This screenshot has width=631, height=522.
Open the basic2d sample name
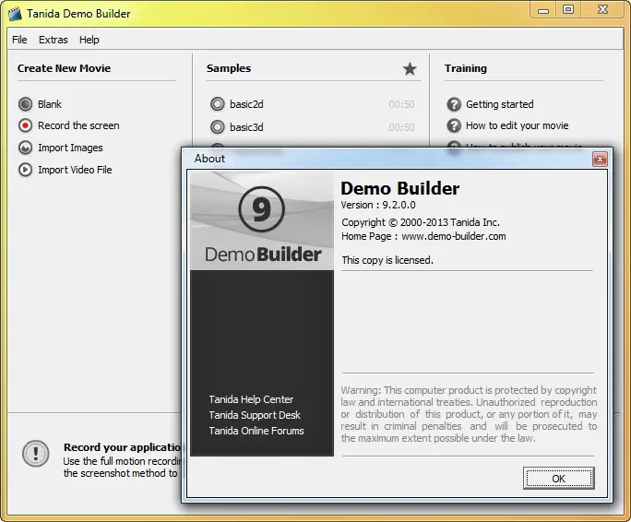[246, 104]
